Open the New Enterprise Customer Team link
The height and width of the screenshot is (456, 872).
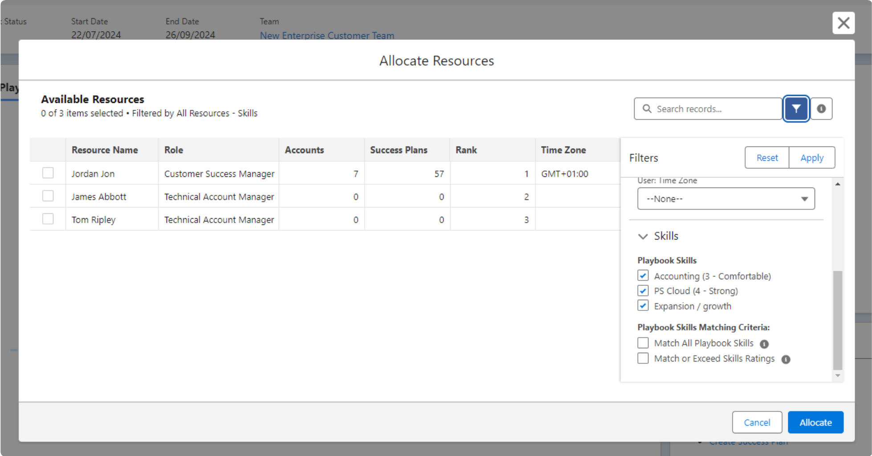coord(326,36)
